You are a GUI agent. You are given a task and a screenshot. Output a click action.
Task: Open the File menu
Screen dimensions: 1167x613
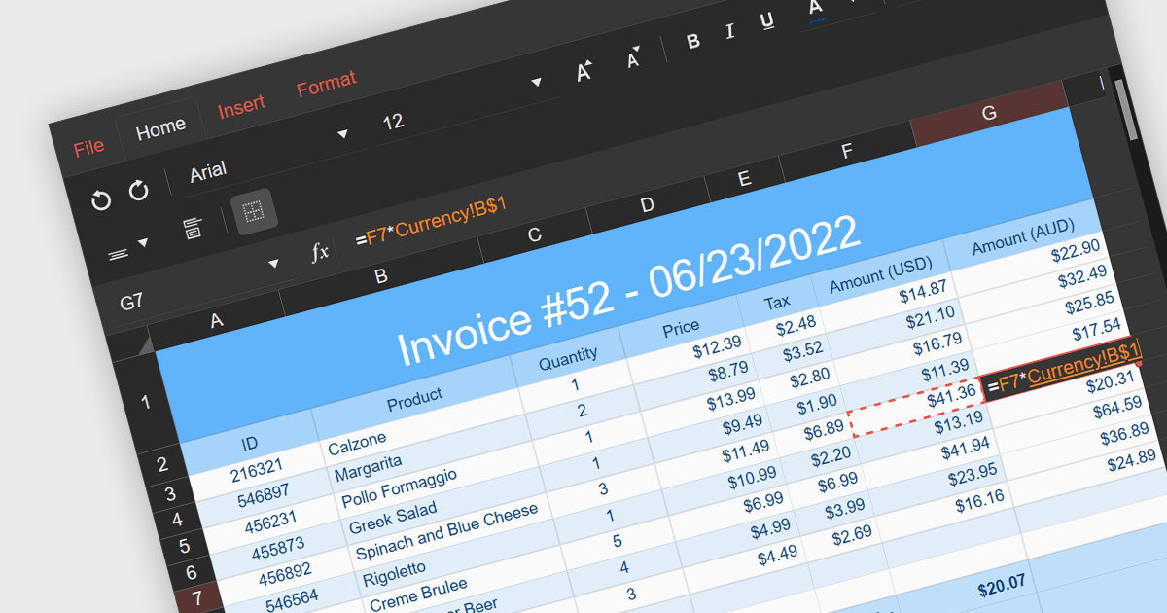coord(88,148)
